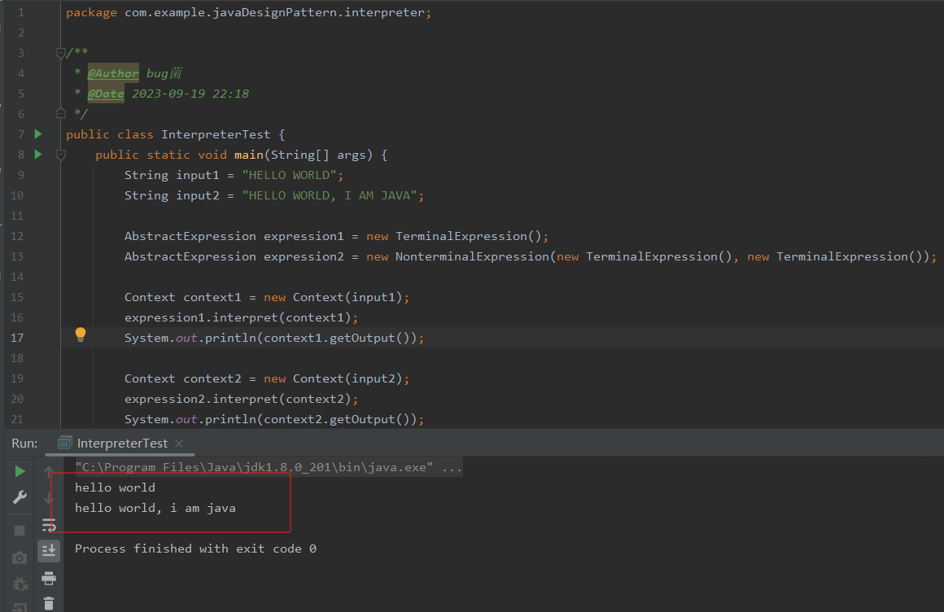Screen dimensions: 944x612
Task: Click the InterpreterTest tab window icon
Action: [64, 444]
